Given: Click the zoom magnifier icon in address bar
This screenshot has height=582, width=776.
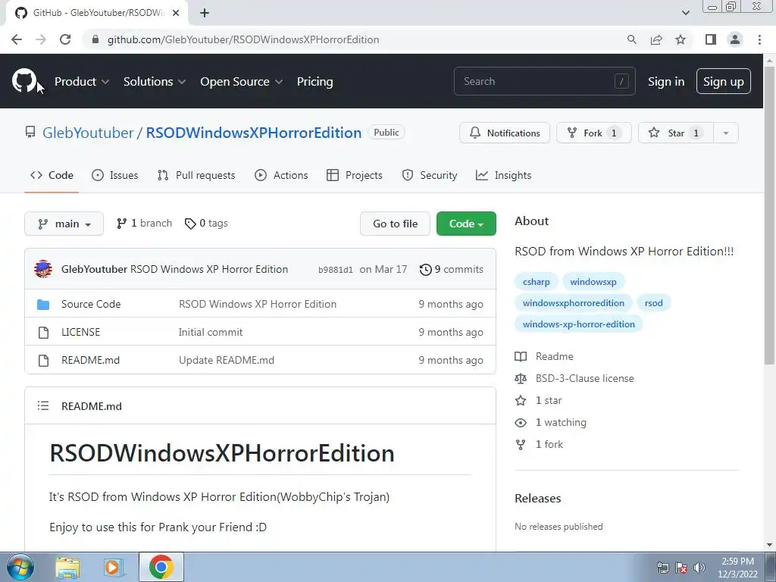Looking at the screenshot, I should 631,39.
